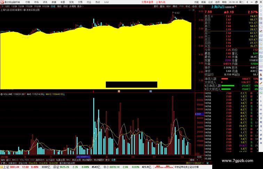Screen dimensions: 263x169
Task: Open the 综合资讯 tab
Action: tap(33, 163)
